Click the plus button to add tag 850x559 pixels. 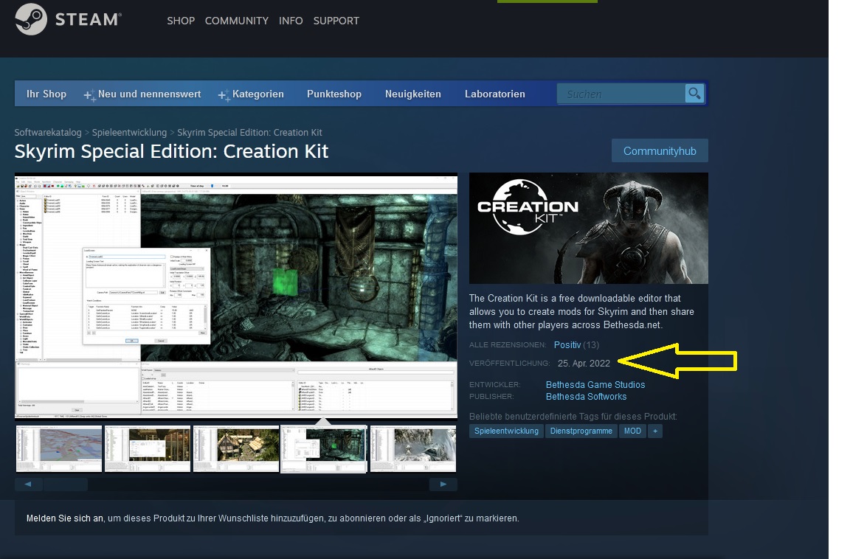tap(654, 431)
